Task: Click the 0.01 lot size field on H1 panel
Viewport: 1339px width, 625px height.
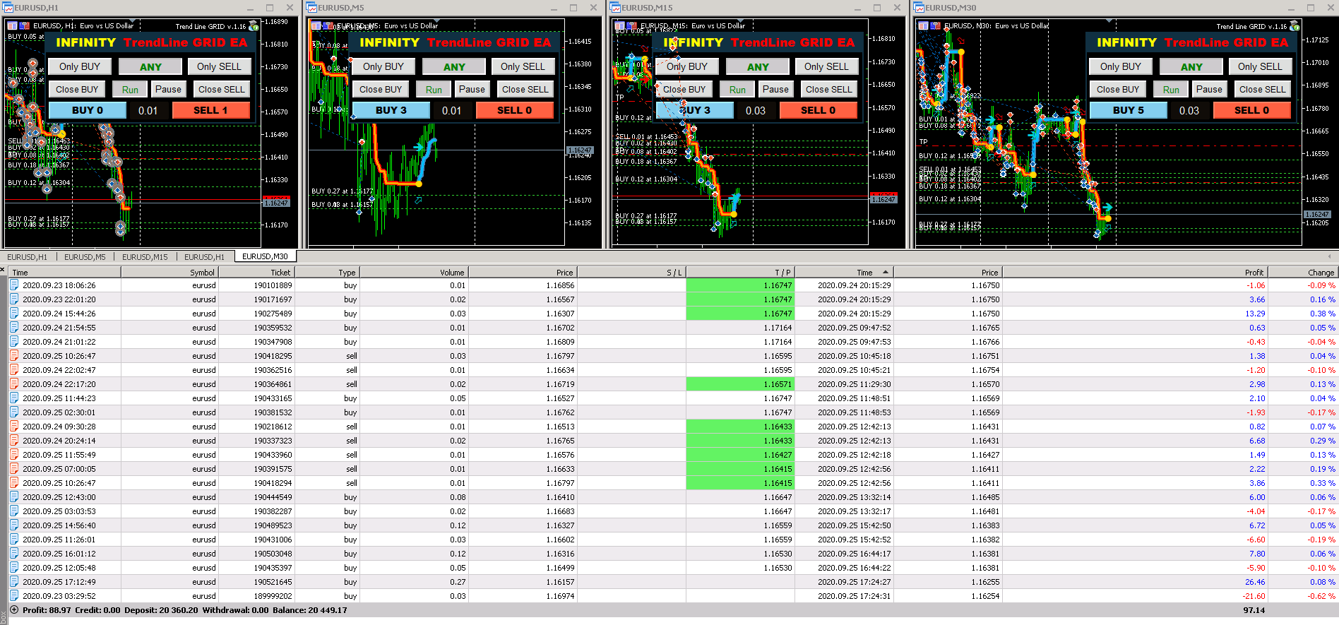Action: coord(148,110)
